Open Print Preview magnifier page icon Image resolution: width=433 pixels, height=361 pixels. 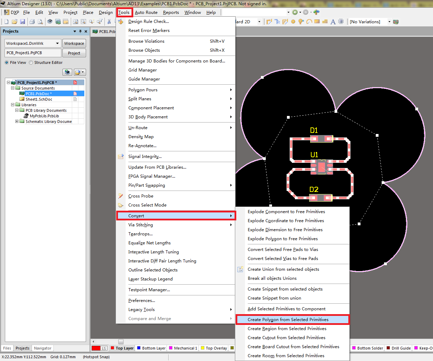(x=40, y=22)
